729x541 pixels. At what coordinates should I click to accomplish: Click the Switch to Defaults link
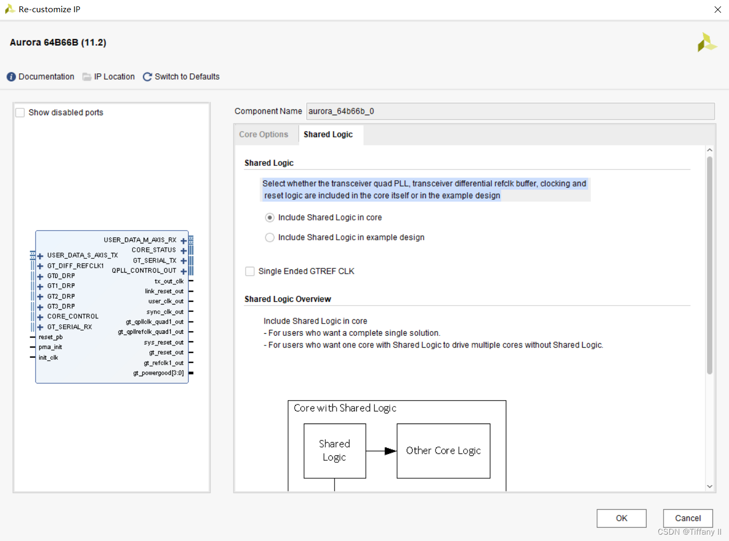coord(187,77)
